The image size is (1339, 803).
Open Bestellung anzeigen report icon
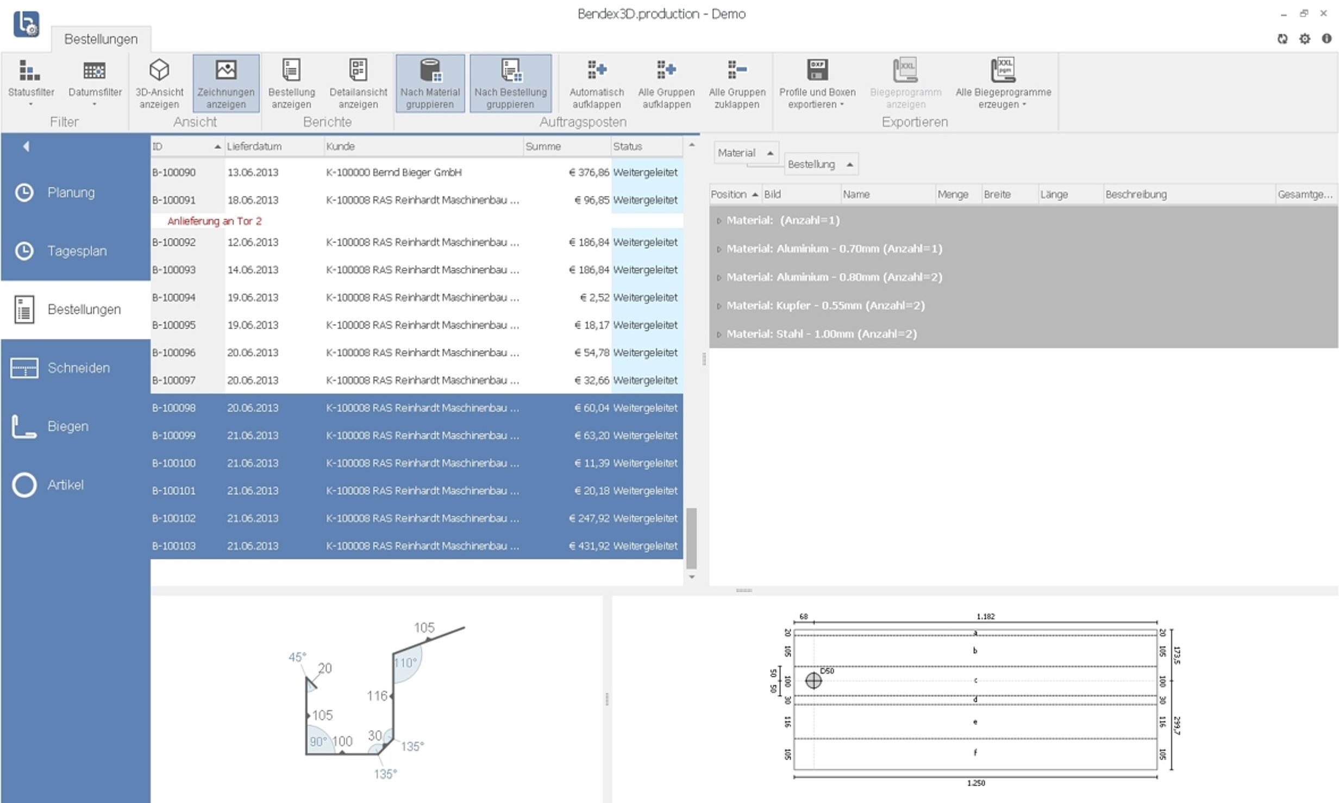point(291,71)
